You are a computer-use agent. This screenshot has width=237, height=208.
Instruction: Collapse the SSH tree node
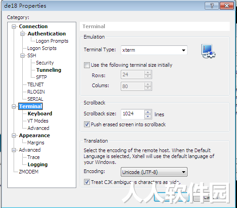click(22, 55)
